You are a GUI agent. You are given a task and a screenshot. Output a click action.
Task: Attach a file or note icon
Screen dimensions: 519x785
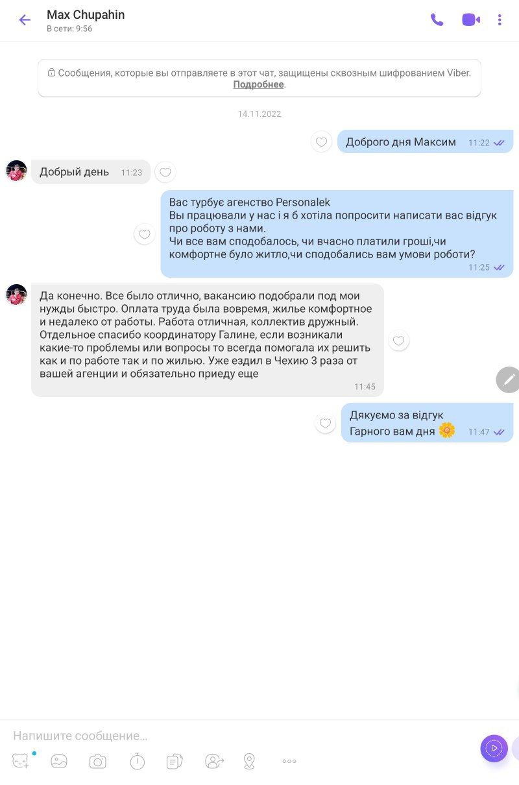(x=175, y=761)
